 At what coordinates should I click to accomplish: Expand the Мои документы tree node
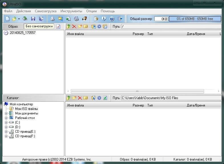click(x=6, y=113)
